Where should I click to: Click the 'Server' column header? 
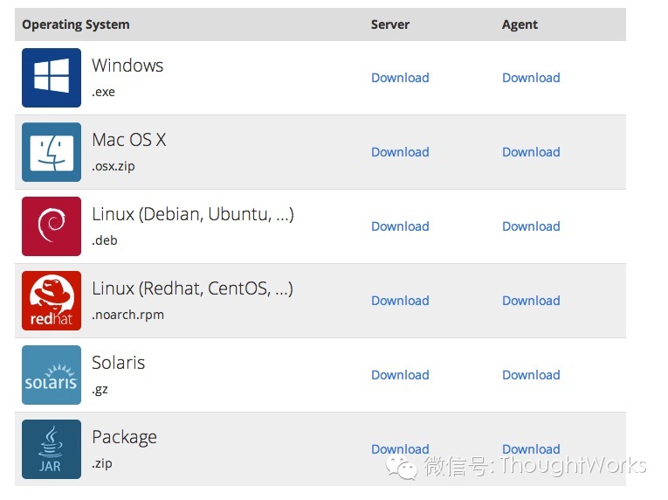click(x=389, y=24)
